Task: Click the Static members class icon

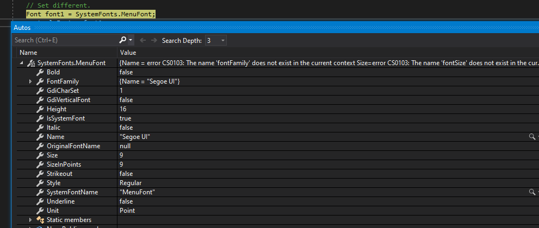Action: [x=40, y=220]
